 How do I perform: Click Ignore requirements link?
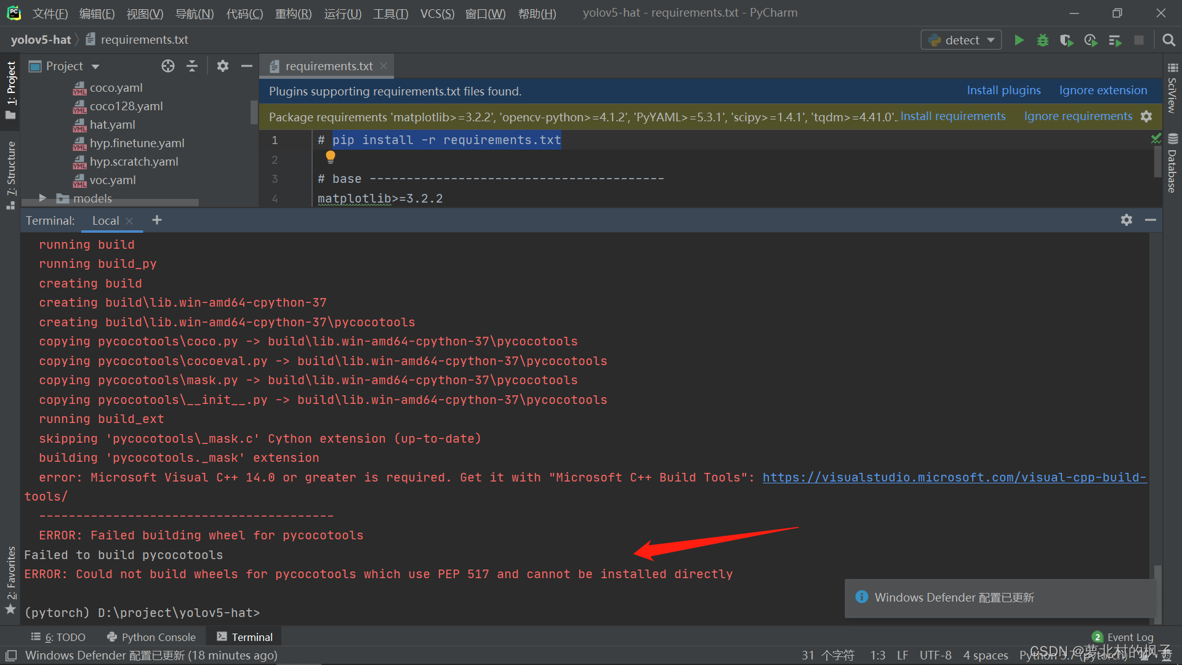point(1078,116)
